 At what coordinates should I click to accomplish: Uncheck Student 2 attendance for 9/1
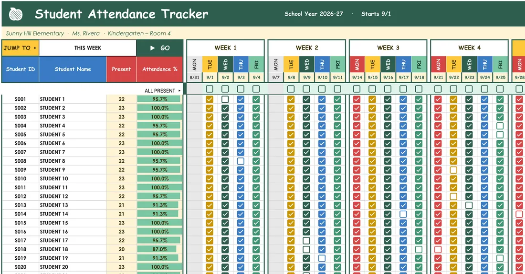coord(210,108)
